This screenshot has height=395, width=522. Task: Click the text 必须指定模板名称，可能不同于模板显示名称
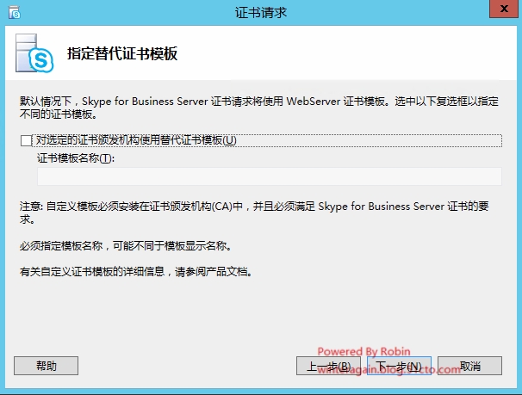click(126, 246)
